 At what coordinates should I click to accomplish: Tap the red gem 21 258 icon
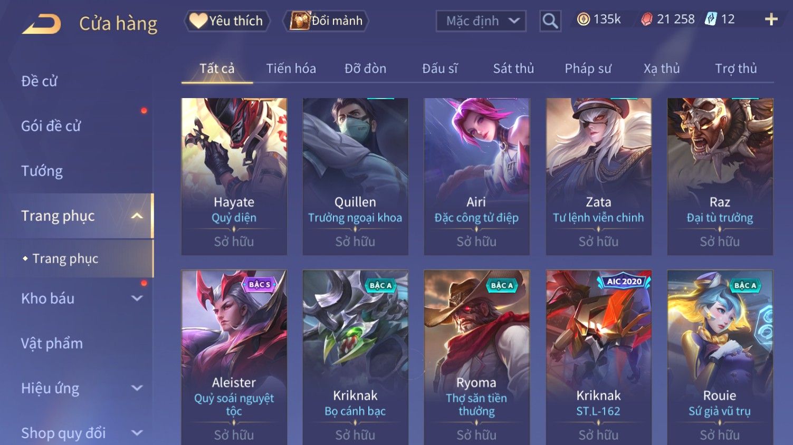(x=646, y=20)
